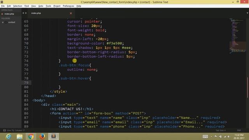Image resolution: width=249 pixels, height=140 pixels.
Task: Toggle the side bar status bar icon
Action: (4, 130)
